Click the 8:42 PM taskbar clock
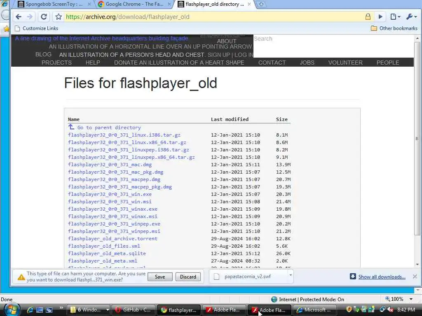Screen dimensions: 422x316 [406, 309]
